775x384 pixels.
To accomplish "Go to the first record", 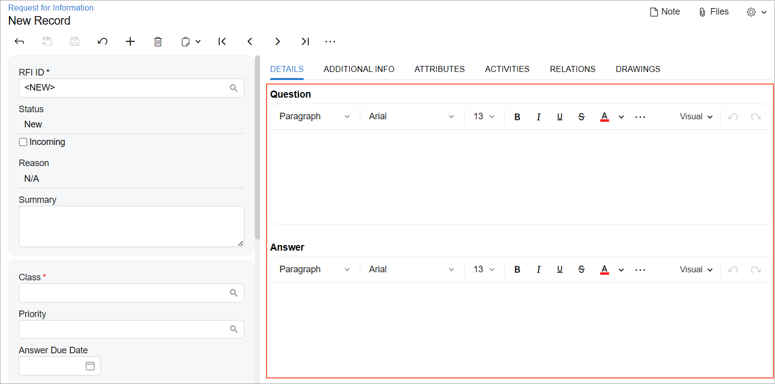I will 222,41.
